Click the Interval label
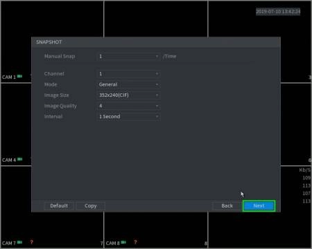312x249 pixels. (53, 116)
